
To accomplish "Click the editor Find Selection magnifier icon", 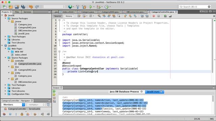I will (99, 16).
